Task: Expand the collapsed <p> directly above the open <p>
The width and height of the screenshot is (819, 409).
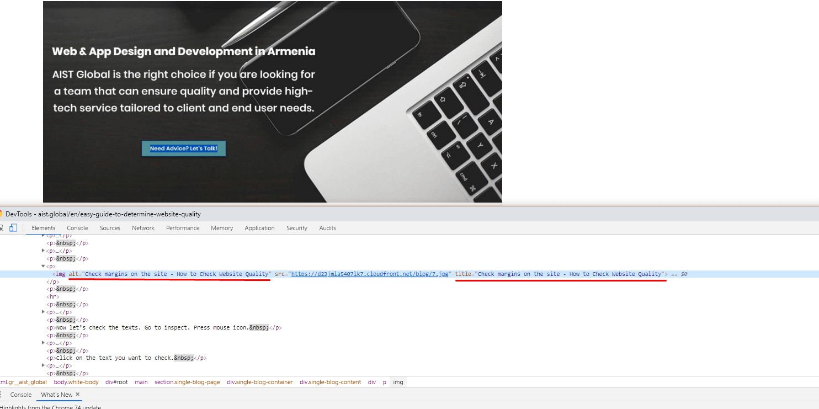Action: (x=44, y=251)
